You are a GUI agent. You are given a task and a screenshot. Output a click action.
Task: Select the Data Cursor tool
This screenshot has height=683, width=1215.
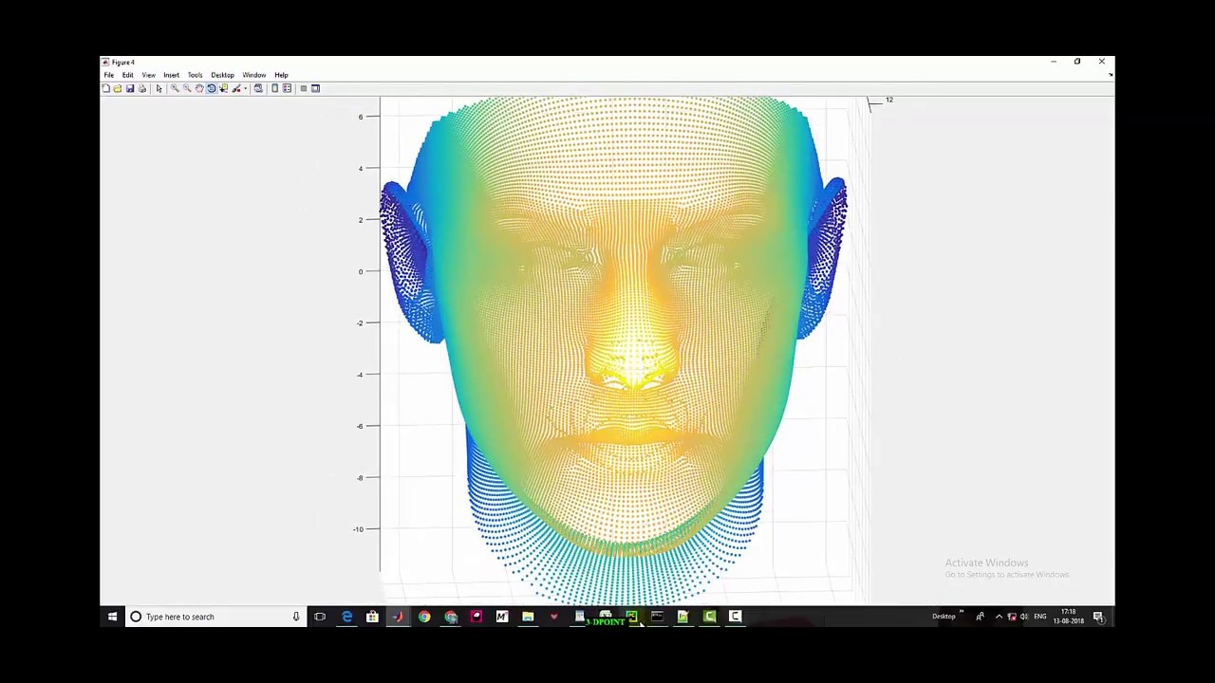click(x=224, y=88)
